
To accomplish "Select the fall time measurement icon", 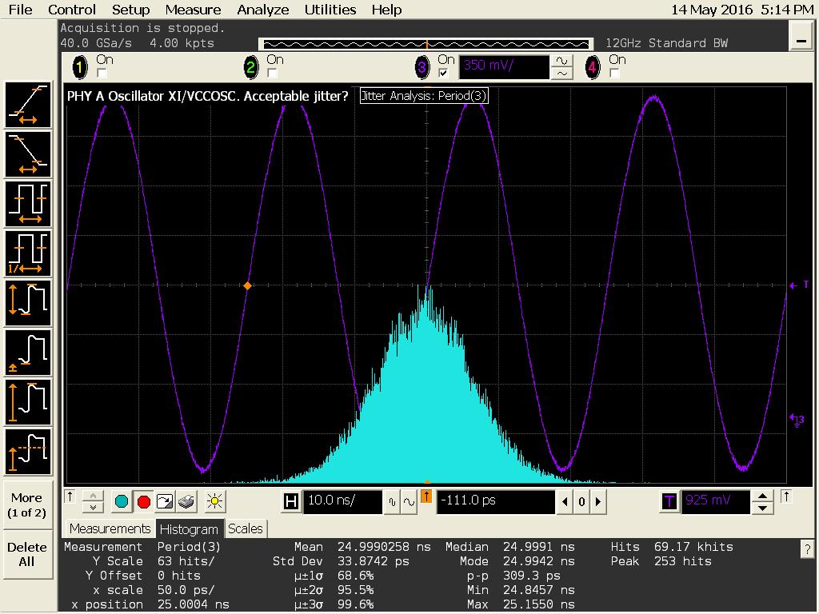I will pyautogui.click(x=28, y=154).
